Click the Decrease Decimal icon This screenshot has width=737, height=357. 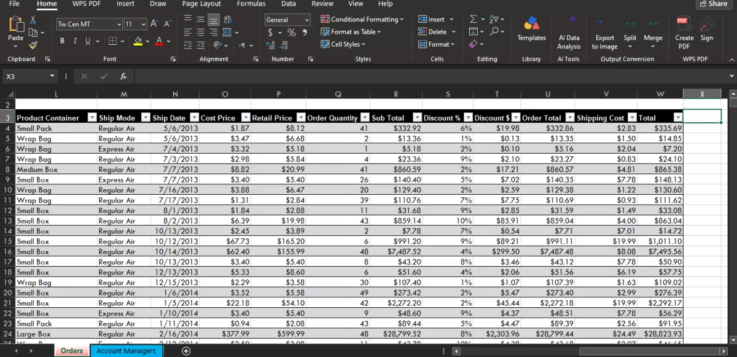284,45
